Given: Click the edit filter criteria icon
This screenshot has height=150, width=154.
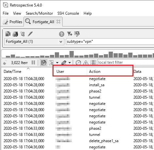Looking at the screenshot, I should pos(77,34).
